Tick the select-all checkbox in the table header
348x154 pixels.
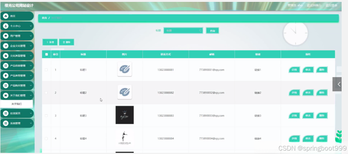click(46, 54)
